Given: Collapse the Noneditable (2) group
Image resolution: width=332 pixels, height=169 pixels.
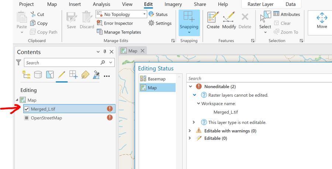Looking at the screenshot, I should coord(190,87).
